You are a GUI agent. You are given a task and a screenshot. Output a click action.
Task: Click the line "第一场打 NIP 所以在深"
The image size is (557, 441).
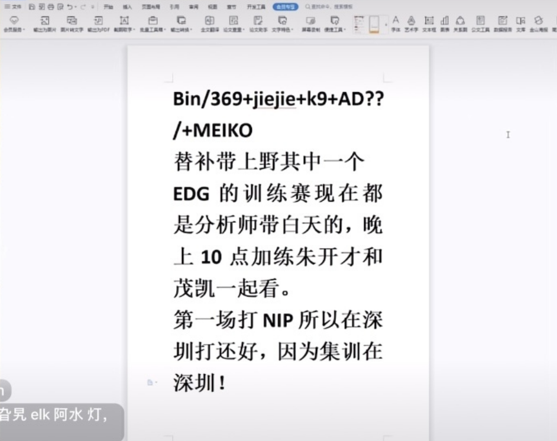pos(278,320)
